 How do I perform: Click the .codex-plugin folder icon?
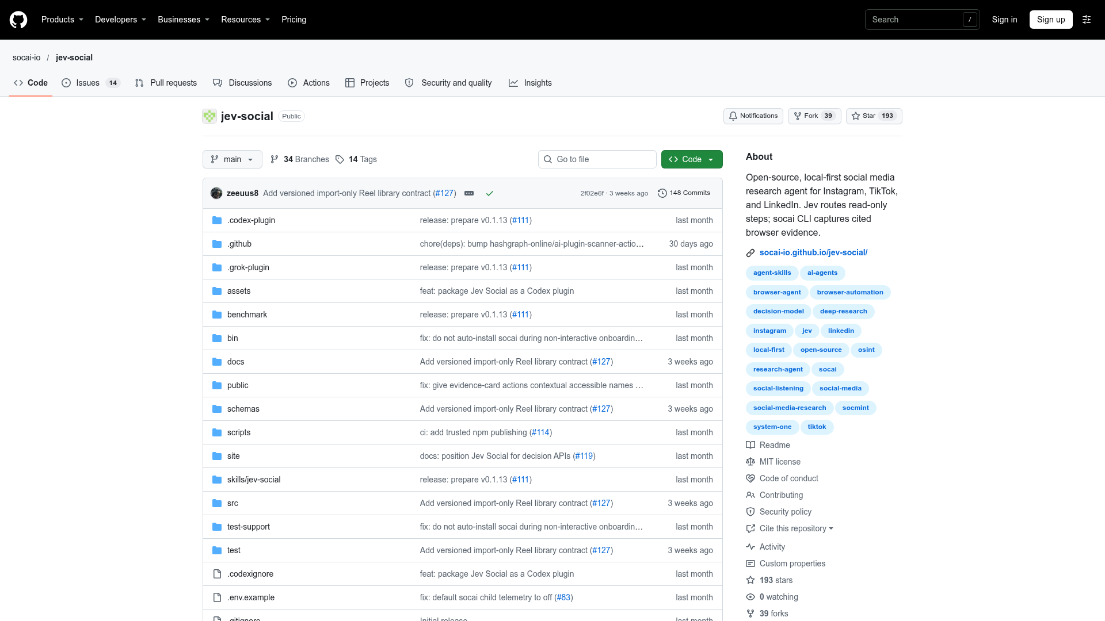[x=217, y=220]
